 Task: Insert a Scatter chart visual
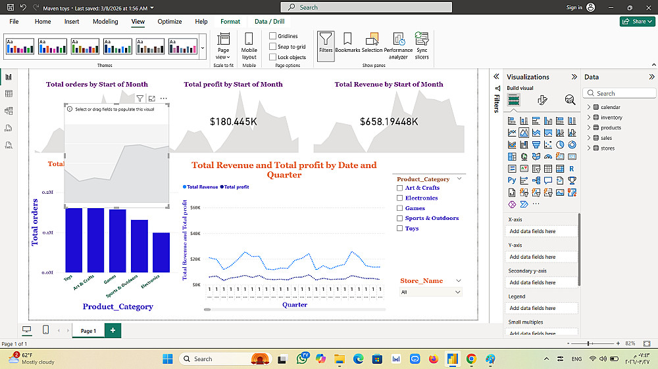pos(548,145)
